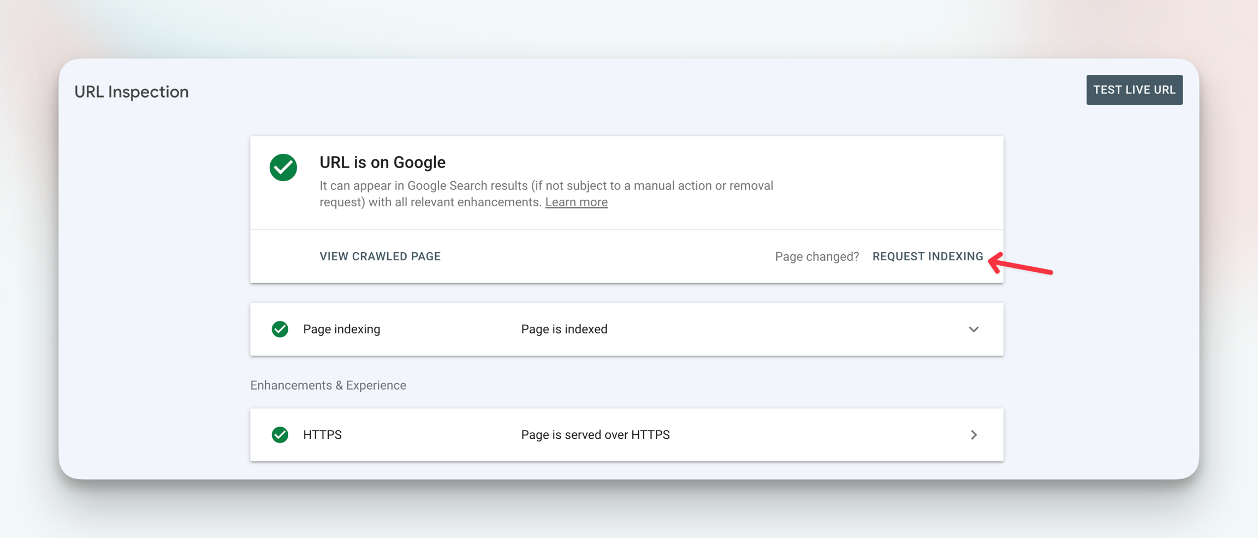Open HTTPS details via right chevron
Screen dimensions: 1258x538
click(974, 435)
